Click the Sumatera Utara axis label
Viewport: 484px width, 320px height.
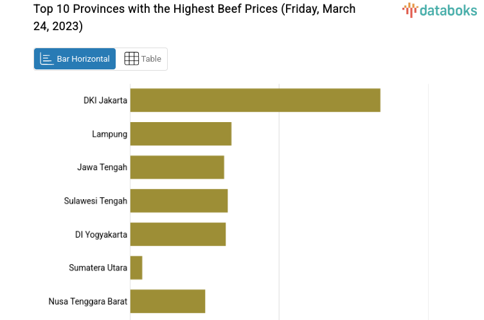(98, 267)
